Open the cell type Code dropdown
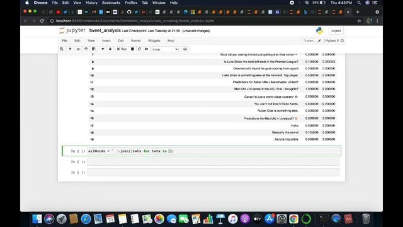 point(165,49)
